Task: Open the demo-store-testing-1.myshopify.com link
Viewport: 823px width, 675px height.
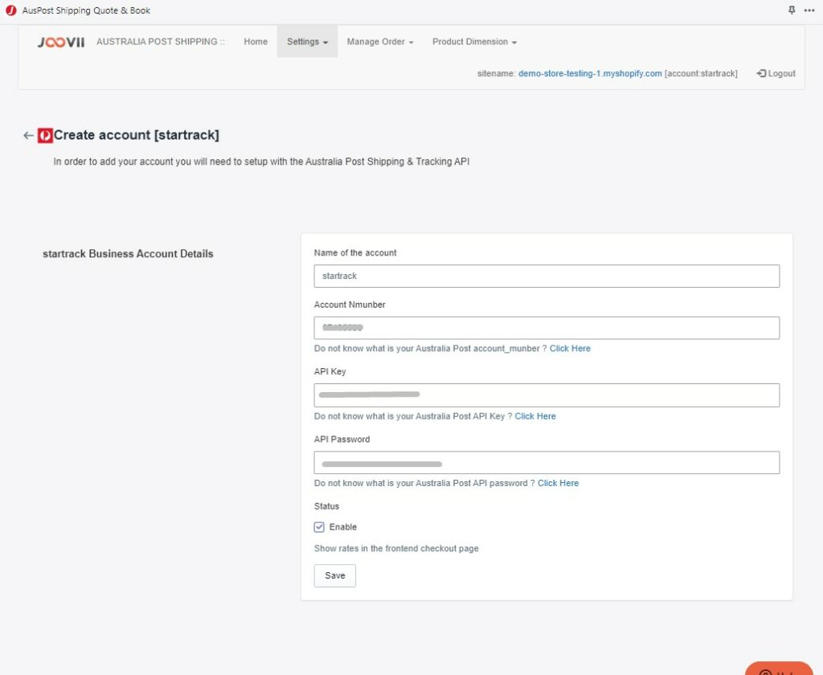Action: 590,73
